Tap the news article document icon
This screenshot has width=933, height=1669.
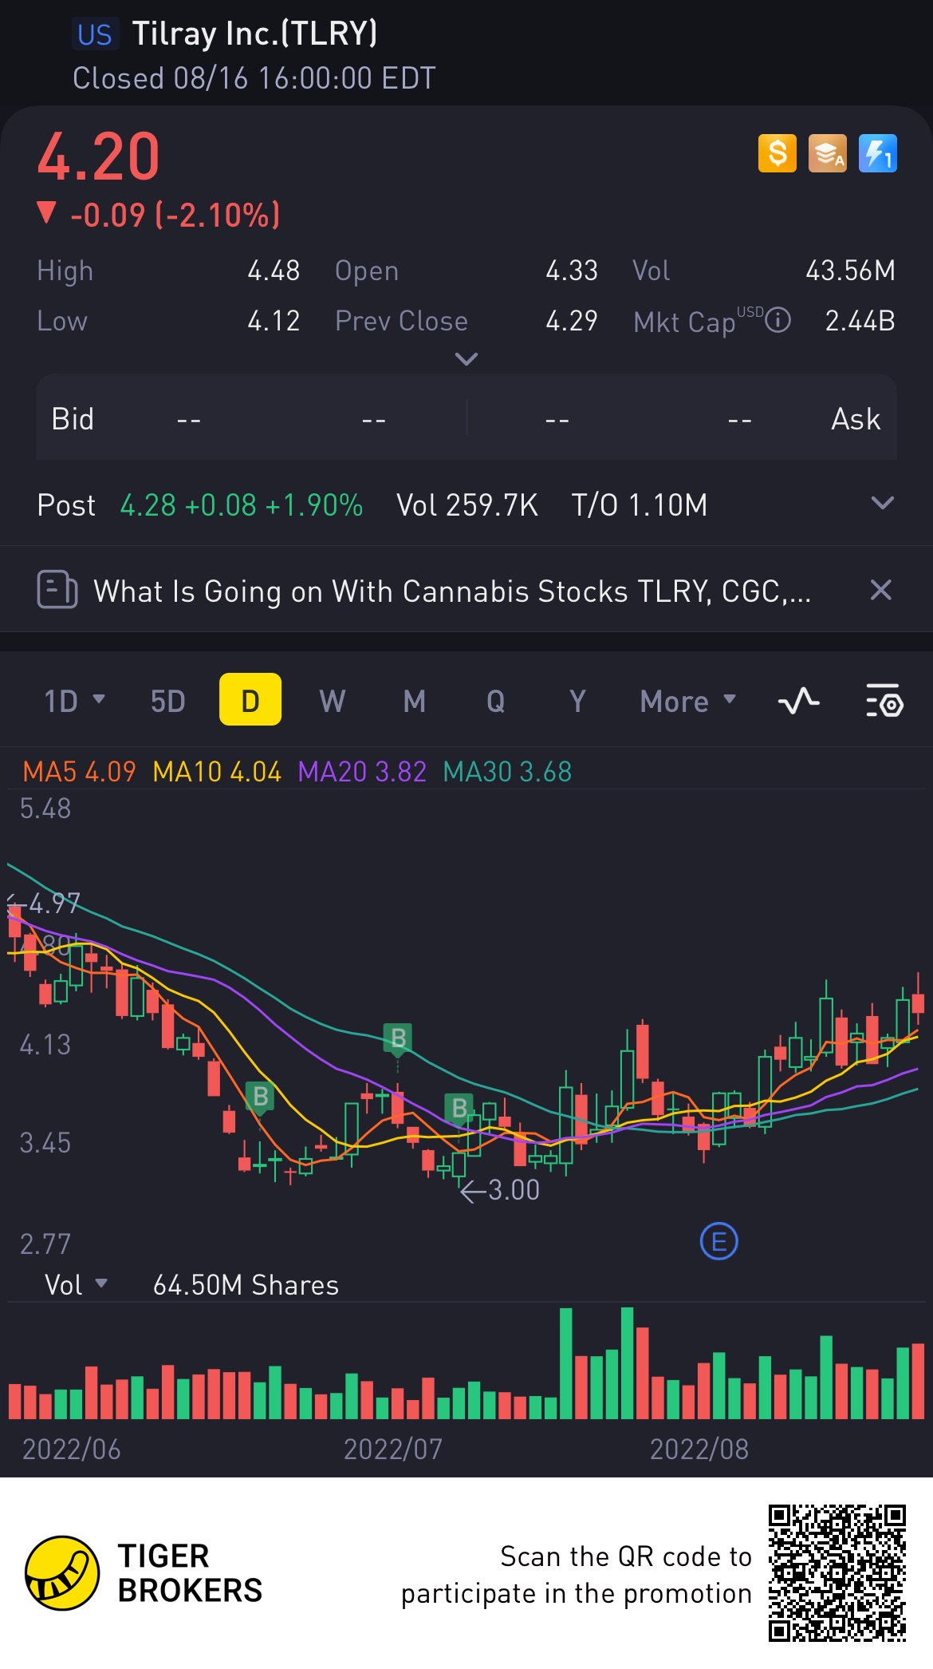[57, 590]
